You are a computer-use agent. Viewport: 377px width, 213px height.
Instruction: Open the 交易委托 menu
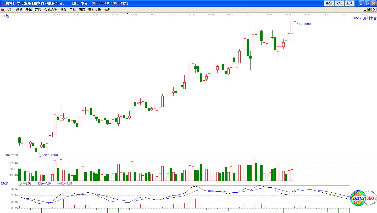coord(95,10)
